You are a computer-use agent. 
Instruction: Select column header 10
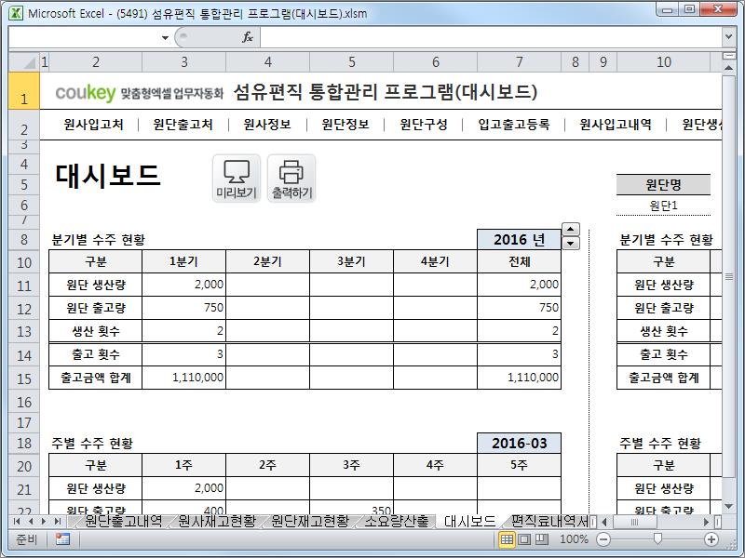click(x=663, y=62)
